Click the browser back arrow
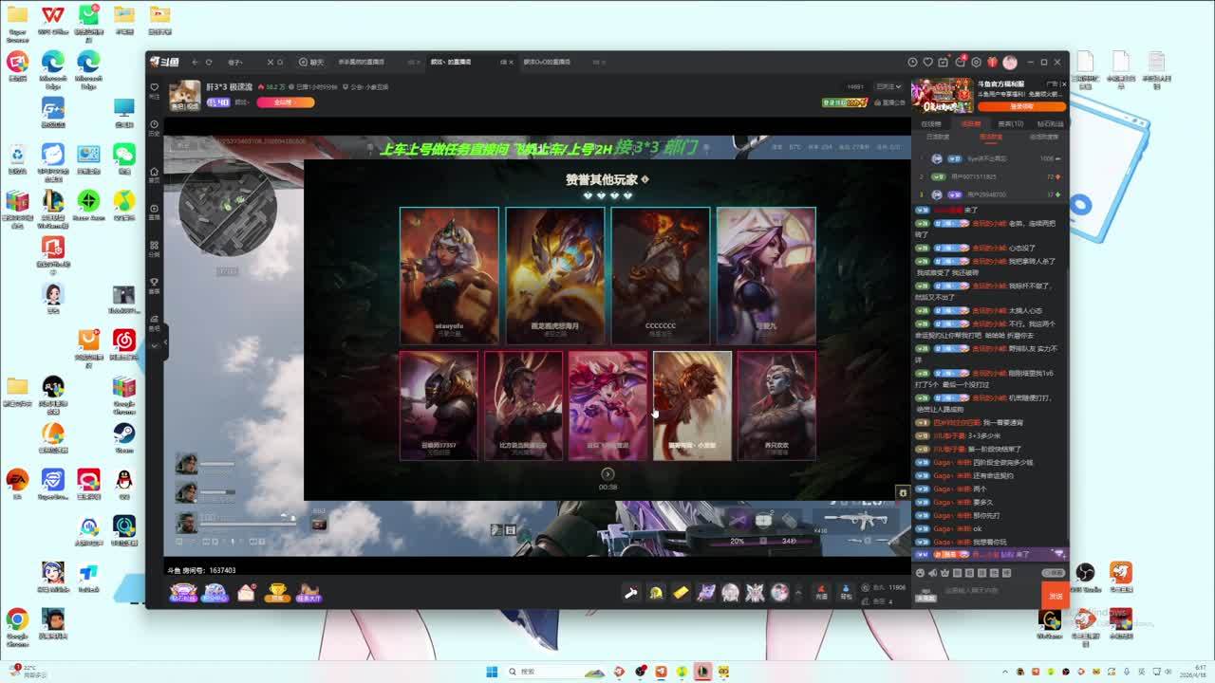This screenshot has height=683, width=1215. point(195,62)
